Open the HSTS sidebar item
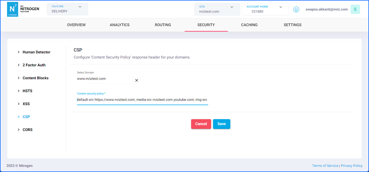This screenshot has width=369, height=172. point(27,91)
